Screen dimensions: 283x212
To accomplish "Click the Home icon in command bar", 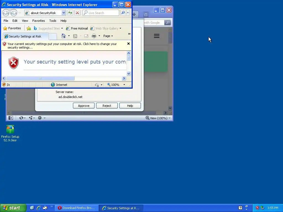I will [63, 36].
